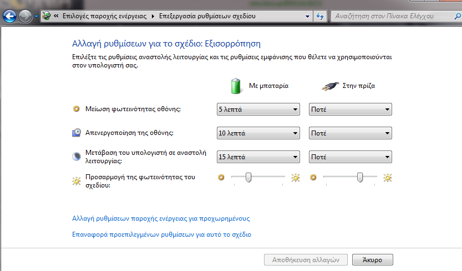
Task: Click low brightness icon of plugged-in slider
Action: coord(313,177)
